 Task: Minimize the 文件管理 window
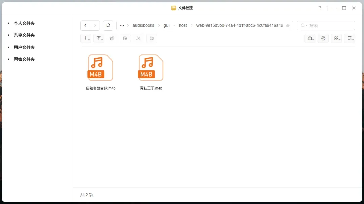[x=335, y=8]
